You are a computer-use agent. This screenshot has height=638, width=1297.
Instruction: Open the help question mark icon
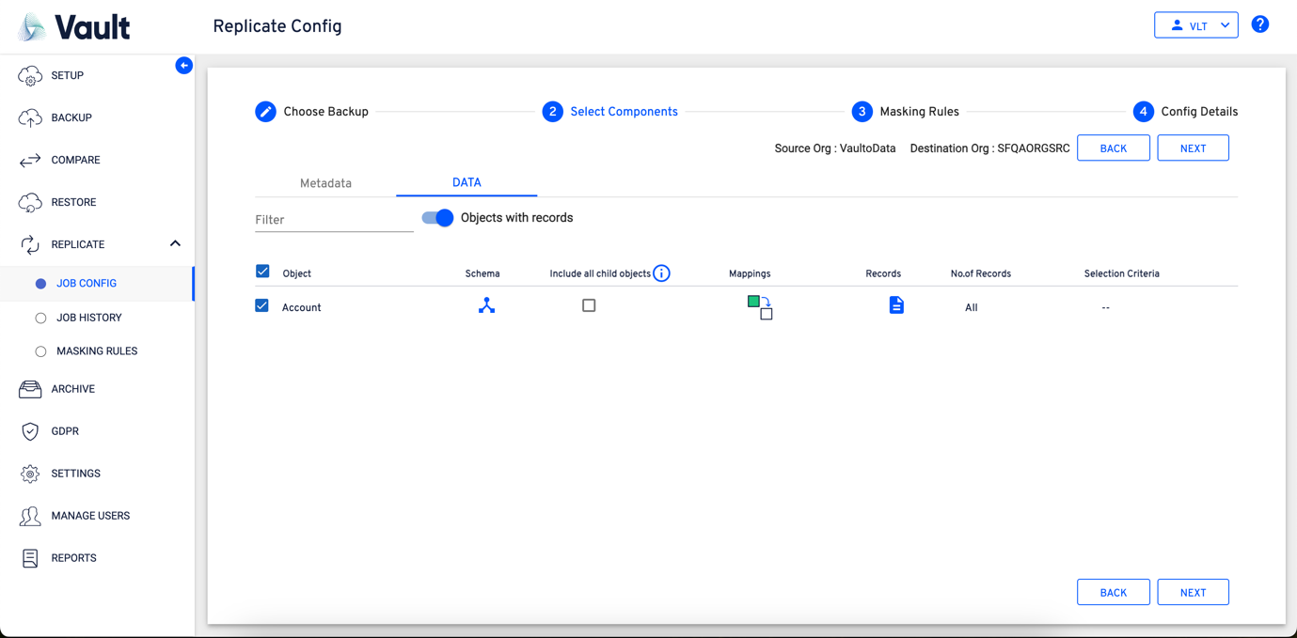(1260, 25)
